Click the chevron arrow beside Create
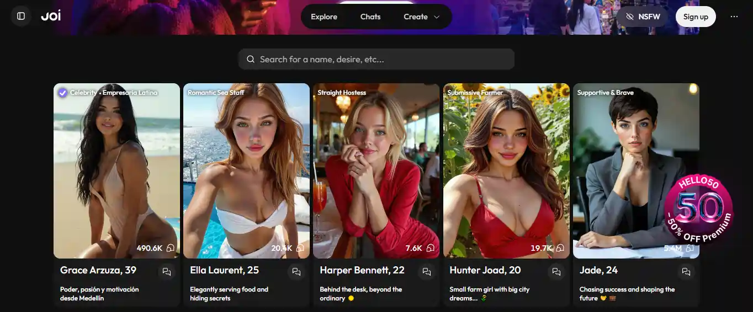Image resolution: width=753 pixels, height=312 pixels. 437,17
